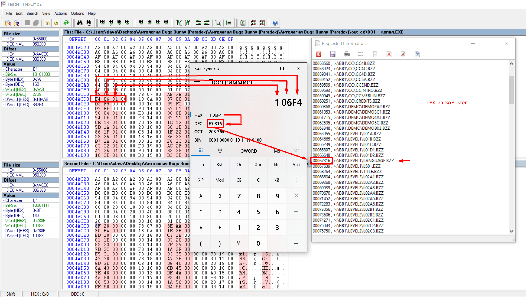The width and height of the screenshot is (526, 297).
Task: Click the purple floppy Save icon
Action: click(332, 54)
